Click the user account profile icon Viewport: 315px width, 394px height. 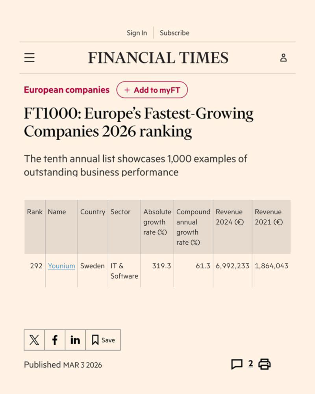tap(283, 58)
